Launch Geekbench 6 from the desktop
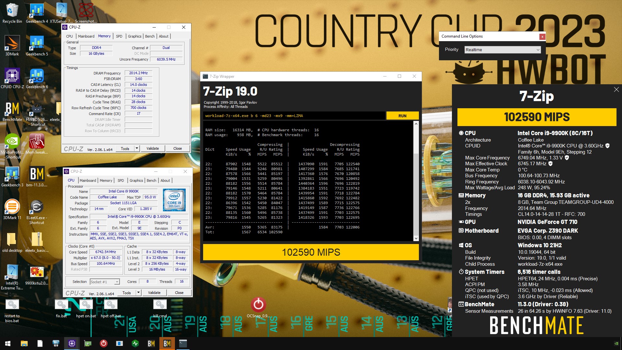This screenshot has width=622, height=350. (x=37, y=78)
